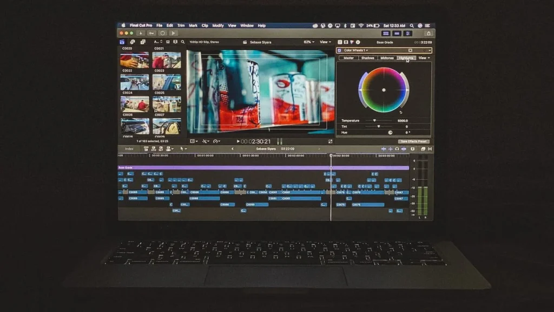Open the View dropdown in the color panel
The height and width of the screenshot is (312, 554).
(x=424, y=57)
